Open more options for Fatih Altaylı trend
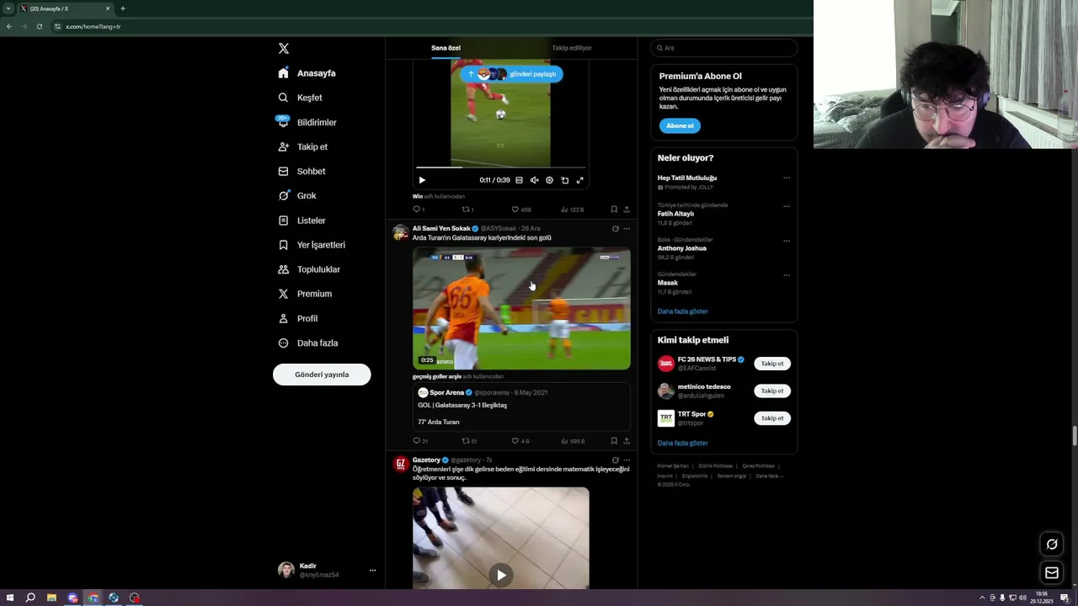 pyautogui.click(x=787, y=206)
